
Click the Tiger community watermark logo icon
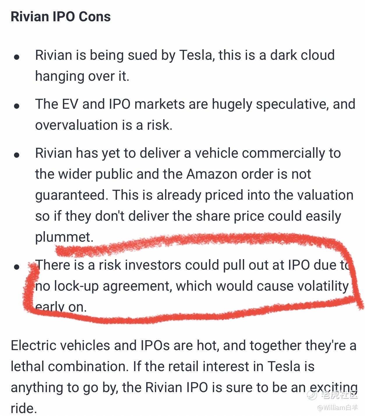tap(312, 395)
